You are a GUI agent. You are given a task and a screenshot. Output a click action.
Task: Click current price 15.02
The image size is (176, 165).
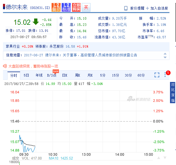[x=22, y=22]
